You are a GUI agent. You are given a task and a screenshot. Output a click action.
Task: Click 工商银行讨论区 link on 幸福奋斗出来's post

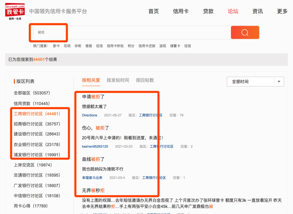point(154,178)
